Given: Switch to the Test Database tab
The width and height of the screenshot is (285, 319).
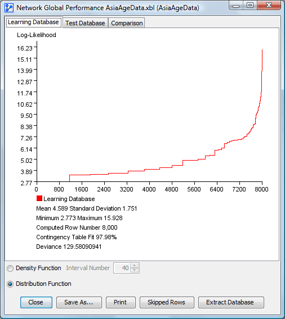Looking at the screenshot, I should coord(85,23).
